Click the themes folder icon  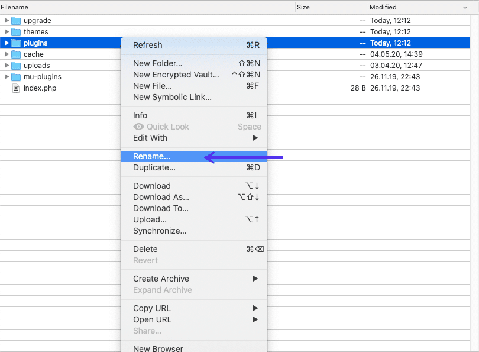tap(16, 31)
